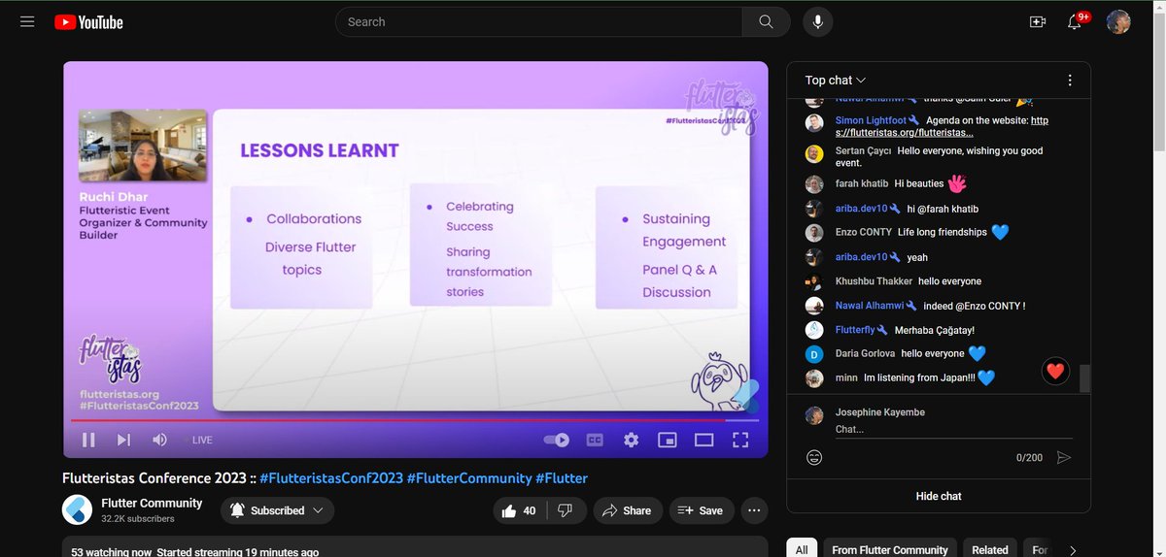Viewport: 1166px width, 557px height.
Task: Toggle the autoplay switch
Action: 557,440
